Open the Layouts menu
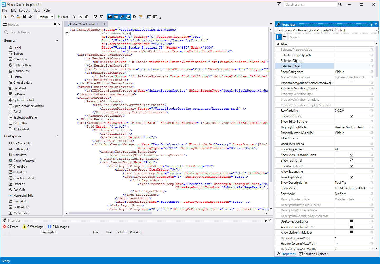Screen dimensions: 380x264 click(24, 11)
